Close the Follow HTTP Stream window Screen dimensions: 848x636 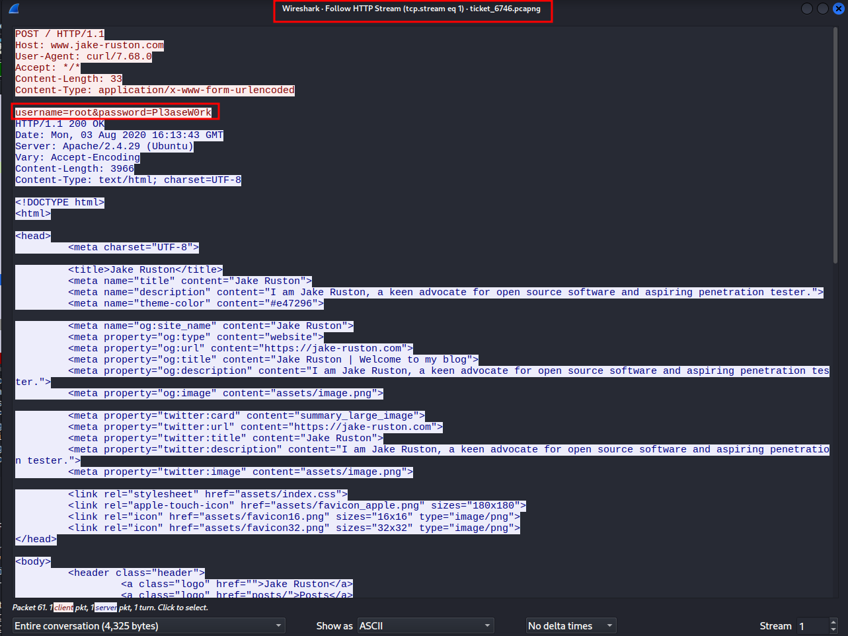click(x=837, y=9)
